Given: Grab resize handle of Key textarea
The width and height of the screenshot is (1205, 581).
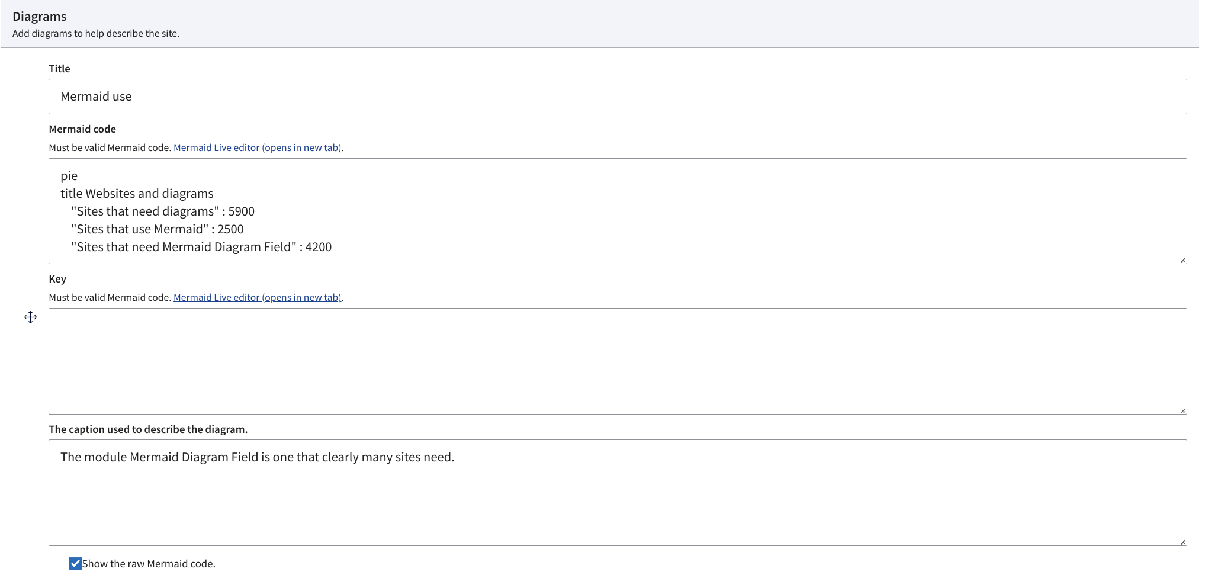Looking at the screenshot, I should (x=1182, y=410).
